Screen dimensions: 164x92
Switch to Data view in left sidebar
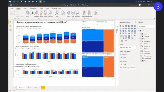(11, 26)
